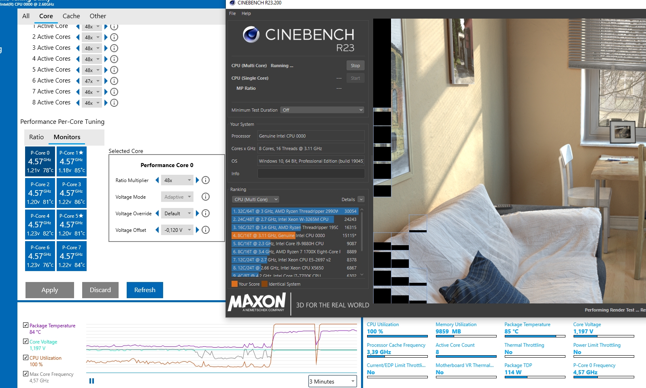
Task: Open Minimum Test Duration dropdown in Cinebench
Action: tap(322, 110)
